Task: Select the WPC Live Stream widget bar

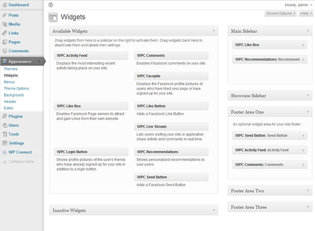Action: pos(171,127)
